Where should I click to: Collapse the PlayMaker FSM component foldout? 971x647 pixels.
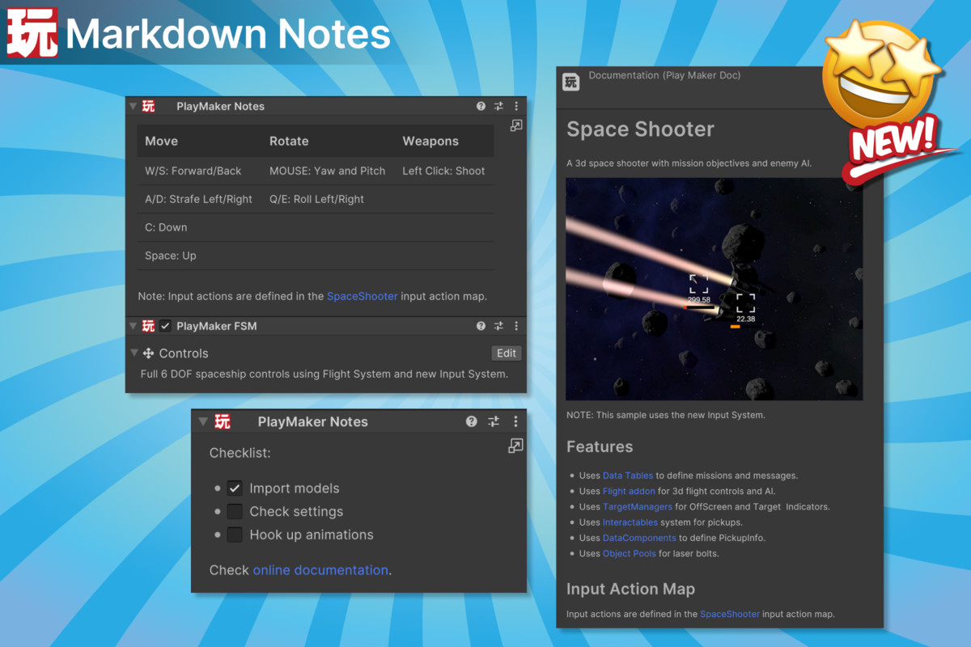134,326
